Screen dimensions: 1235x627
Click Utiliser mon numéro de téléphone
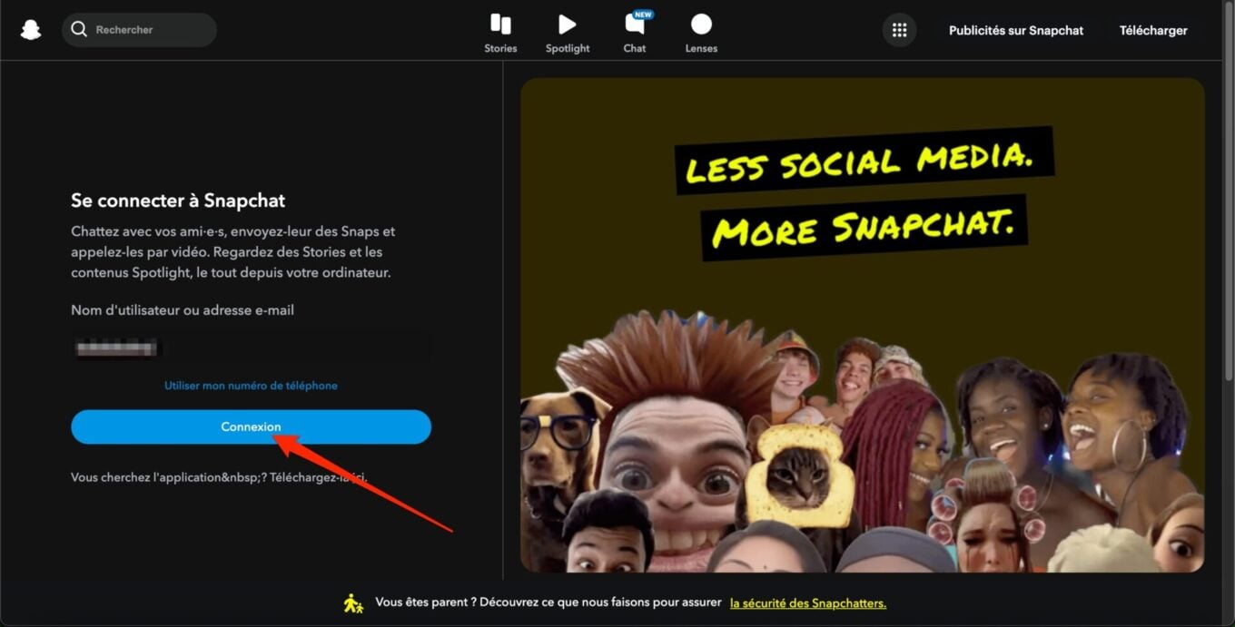click(251, 386)
